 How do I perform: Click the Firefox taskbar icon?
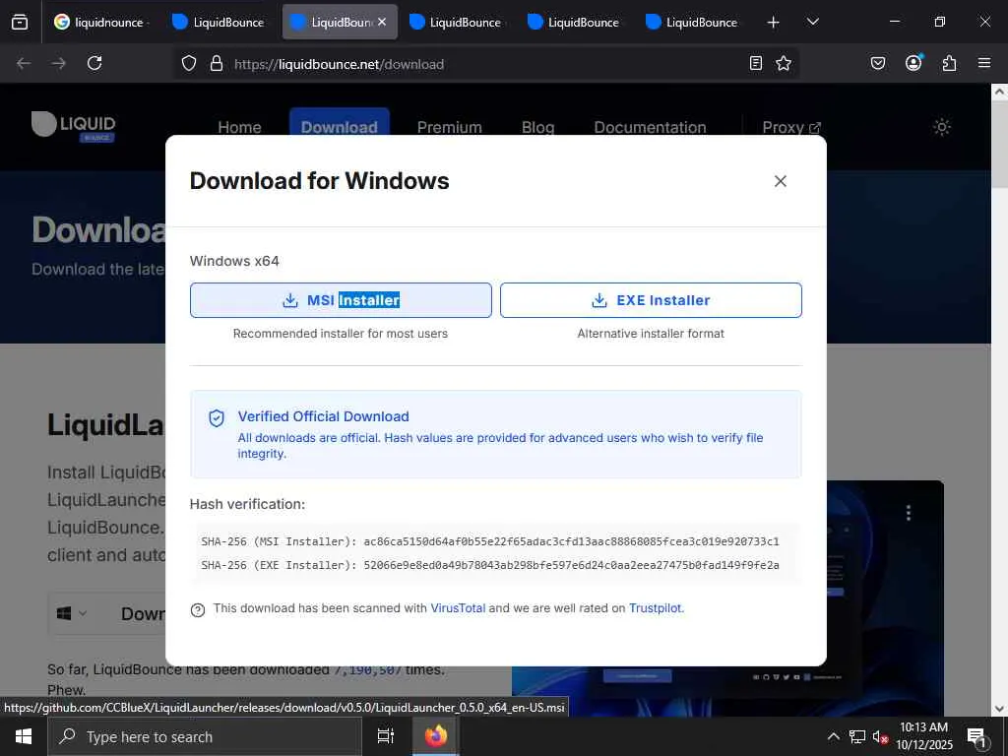436,736
